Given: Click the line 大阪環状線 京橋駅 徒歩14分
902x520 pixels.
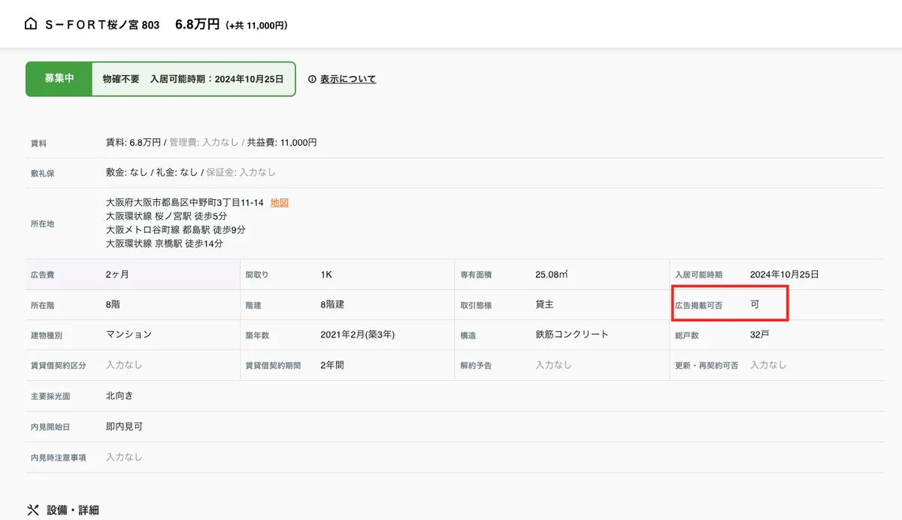Looking at the screenshot, I should 165,243.
